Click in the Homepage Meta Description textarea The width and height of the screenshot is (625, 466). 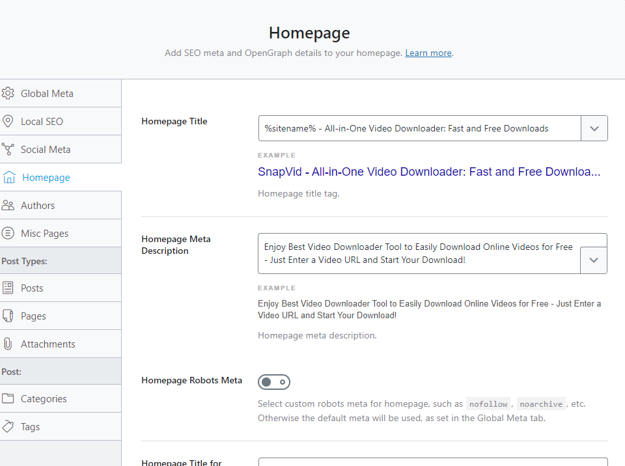coord(419,253)
